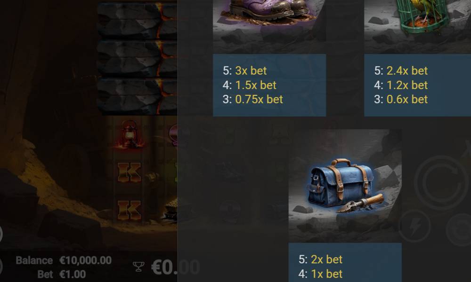Click the bird cage 2.4x bet payout box
Screen dimensions: 471x282
tap(417, 85)
